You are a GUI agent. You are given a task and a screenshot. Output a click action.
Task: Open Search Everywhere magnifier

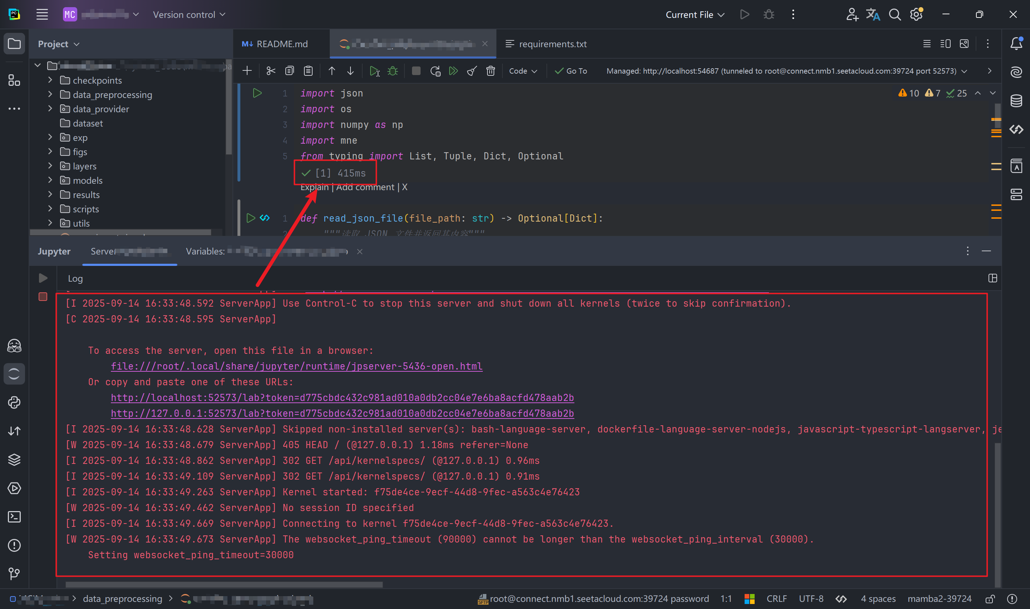pyautogui.click(x=894, y=15)
